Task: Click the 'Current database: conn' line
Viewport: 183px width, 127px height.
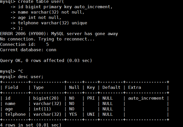Action: pos(28,50)
